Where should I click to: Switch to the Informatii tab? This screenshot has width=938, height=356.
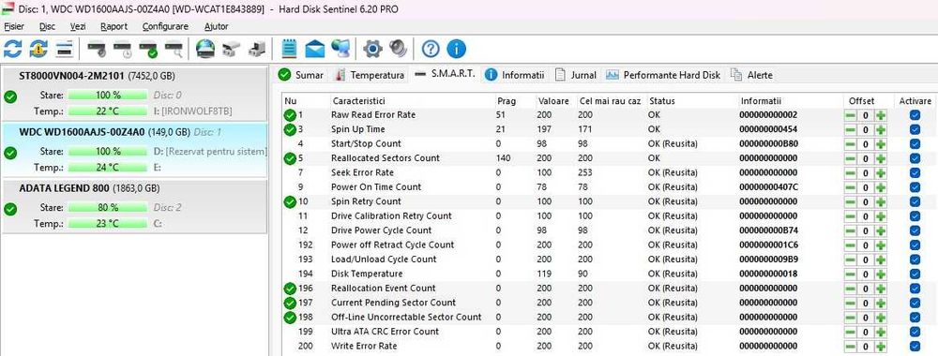click(x=514, y=75)
